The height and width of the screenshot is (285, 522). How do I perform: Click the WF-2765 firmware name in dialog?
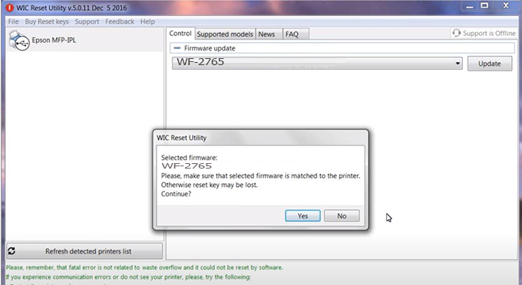point(187,165)
